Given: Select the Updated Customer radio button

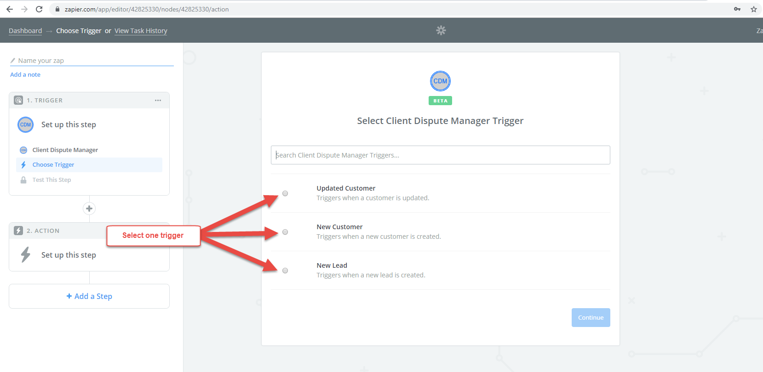Looking at the screenshot, I should [285, 193].
